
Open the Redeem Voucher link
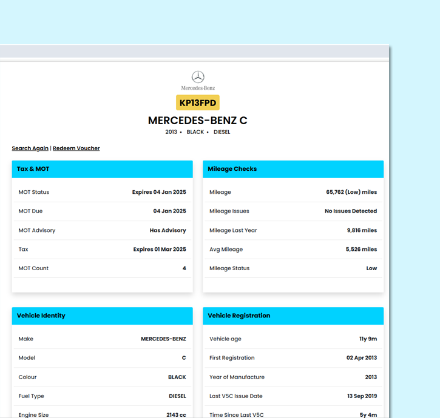tap(76, 148)
